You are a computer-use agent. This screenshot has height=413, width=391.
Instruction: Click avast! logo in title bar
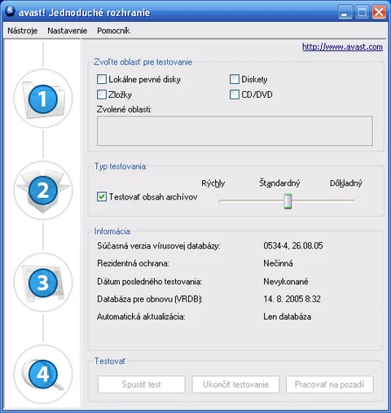coord(10,11)
